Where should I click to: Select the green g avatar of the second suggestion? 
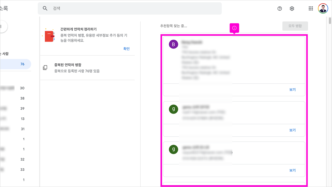pos(173,109)
